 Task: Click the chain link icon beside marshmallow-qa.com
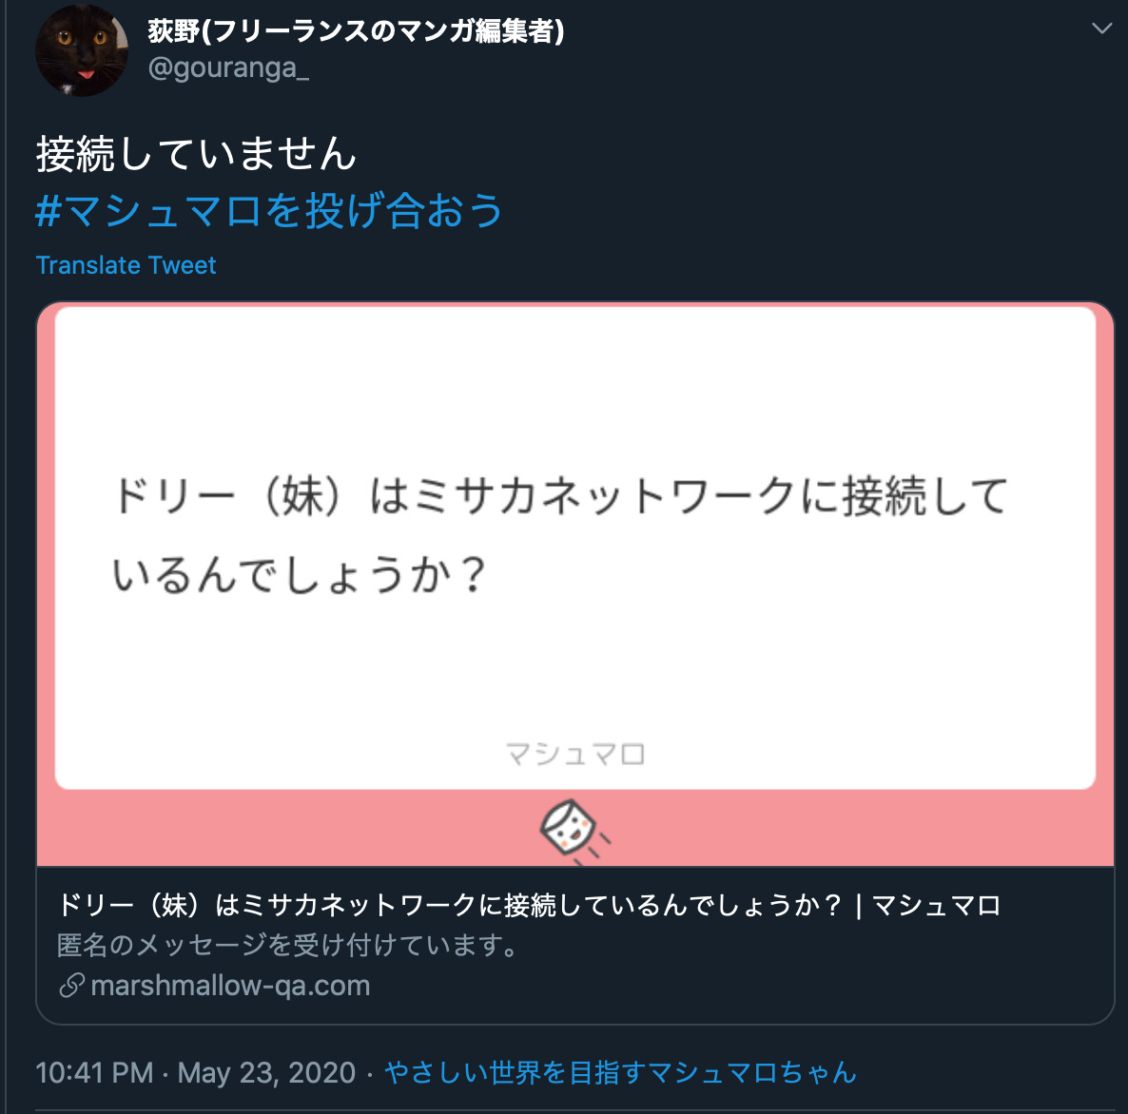[x=71, y=986]
